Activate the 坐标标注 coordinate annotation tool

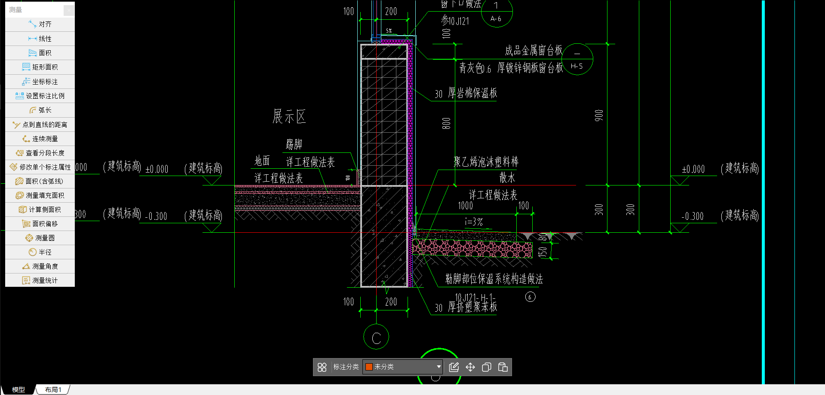40,82
